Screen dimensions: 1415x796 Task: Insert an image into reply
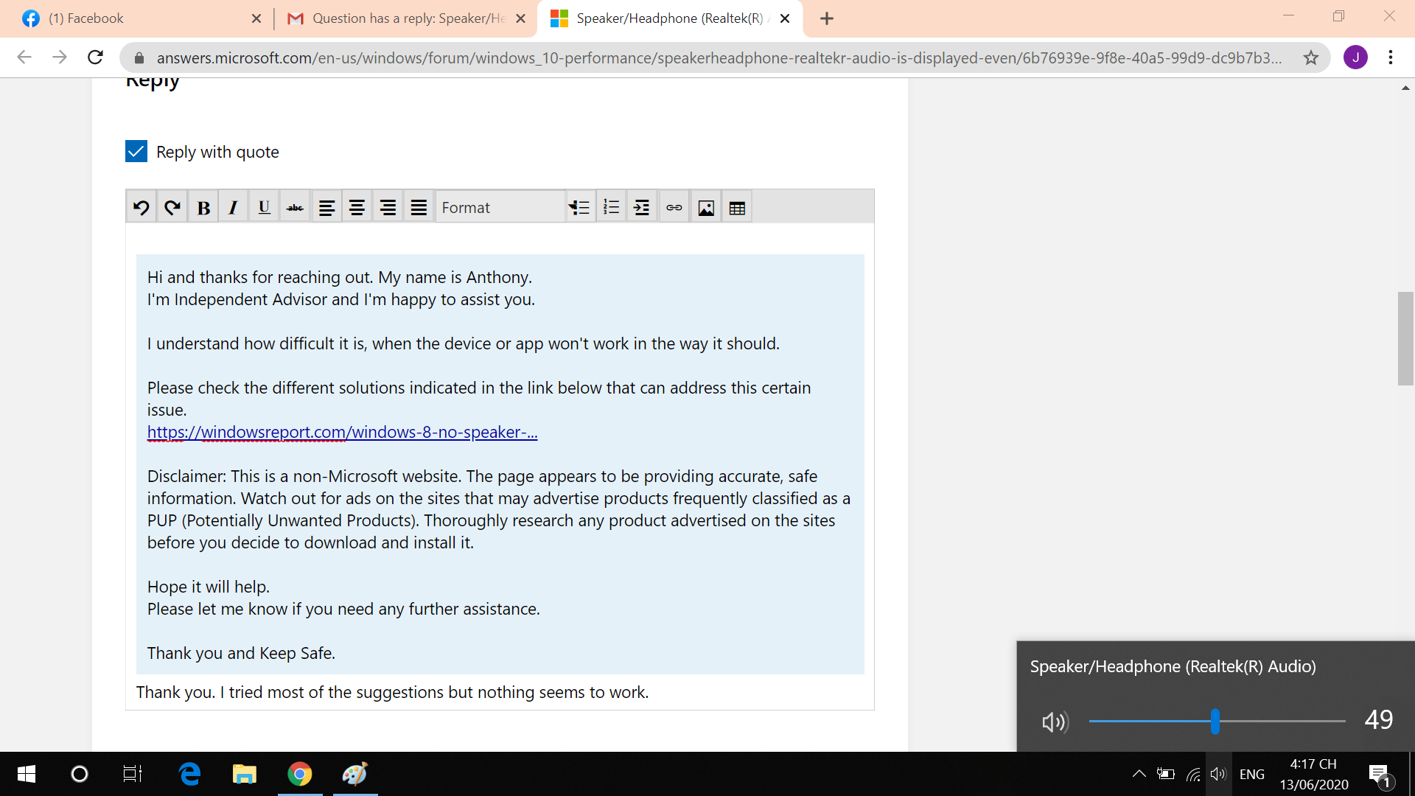pos(706,208)
